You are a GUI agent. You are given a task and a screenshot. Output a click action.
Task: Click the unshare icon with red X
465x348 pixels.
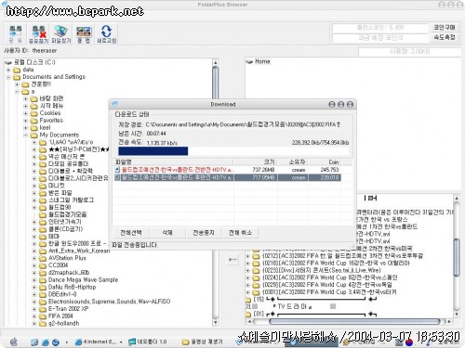[39, 34]
